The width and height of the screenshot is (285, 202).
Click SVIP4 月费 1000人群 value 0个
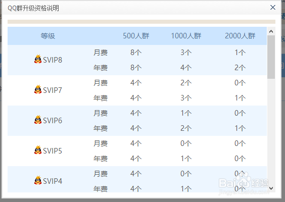tap(186, 174)
